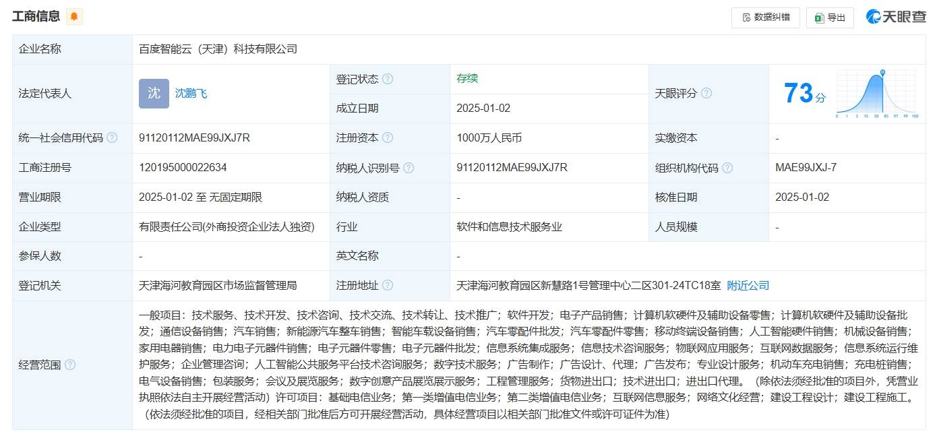
Task: Click the 存续 registration status value
Action: click(x=467, y=78)
